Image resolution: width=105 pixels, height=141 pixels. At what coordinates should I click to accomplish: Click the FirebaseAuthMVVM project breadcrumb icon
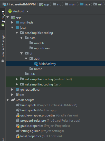click(4, 4)
